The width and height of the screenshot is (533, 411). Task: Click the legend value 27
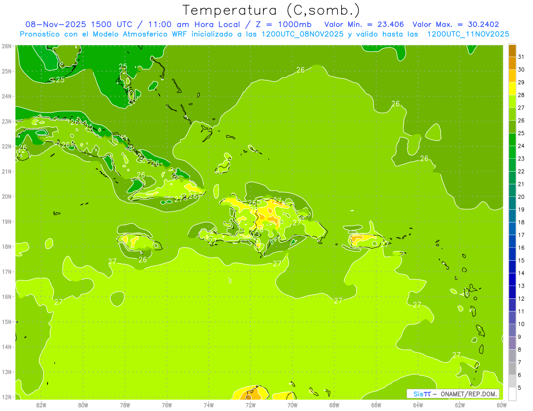[521, 108]
